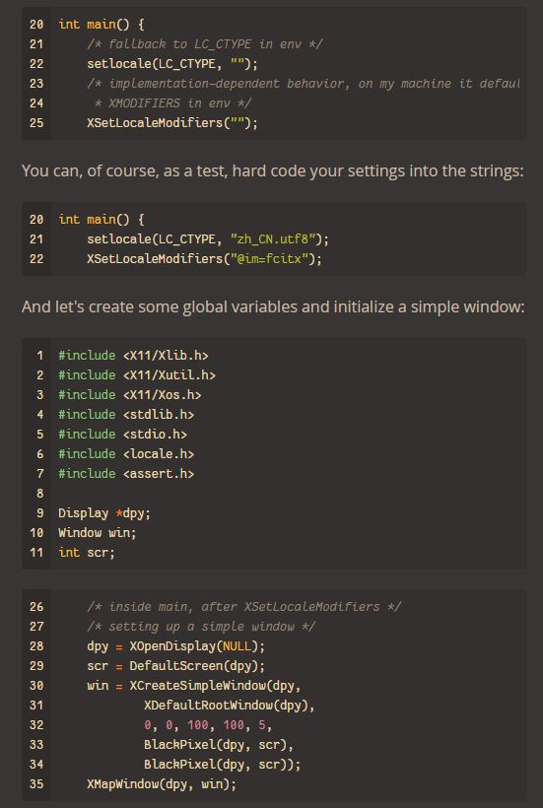Viewport: 543px width, 808px height.
Task: Click the fallback to LC_CTYPE comment
Action: (x=205, y=43)
